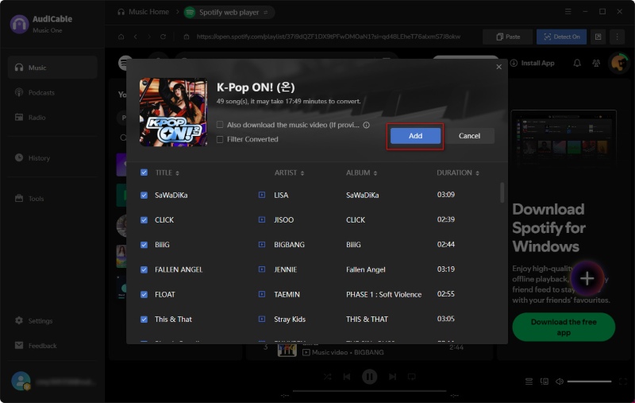
Task: Click the AudiCable logo
Action: tap(19, 24)
